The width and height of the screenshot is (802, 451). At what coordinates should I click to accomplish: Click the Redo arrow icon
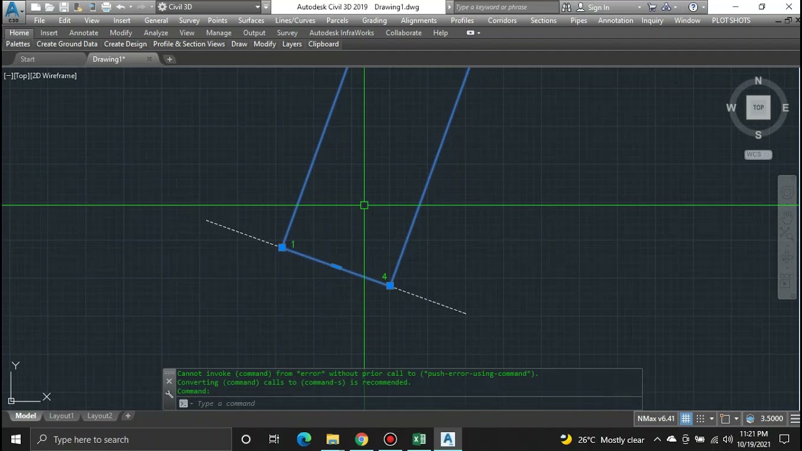(142, 8)
